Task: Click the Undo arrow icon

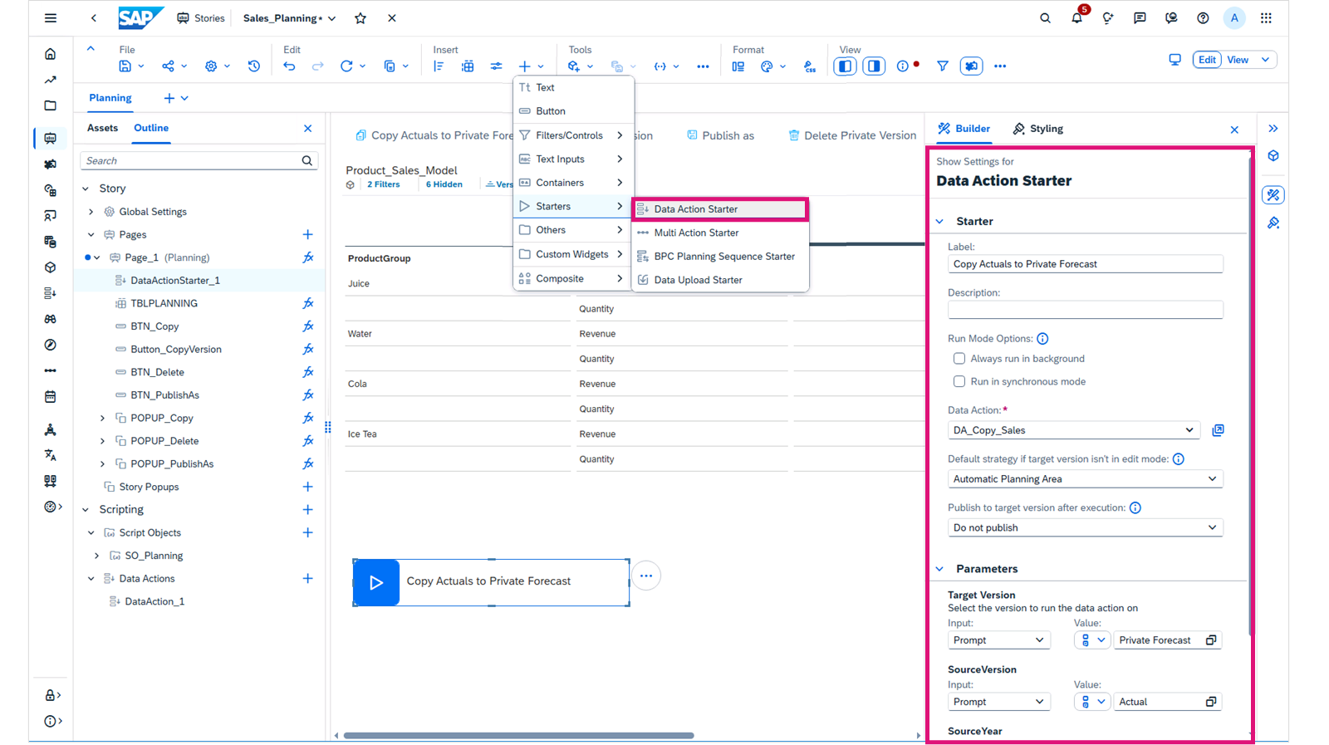Action: 289,66
